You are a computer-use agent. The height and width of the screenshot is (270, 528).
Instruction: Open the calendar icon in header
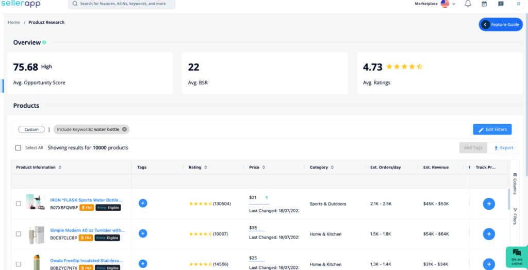(484, 4)
